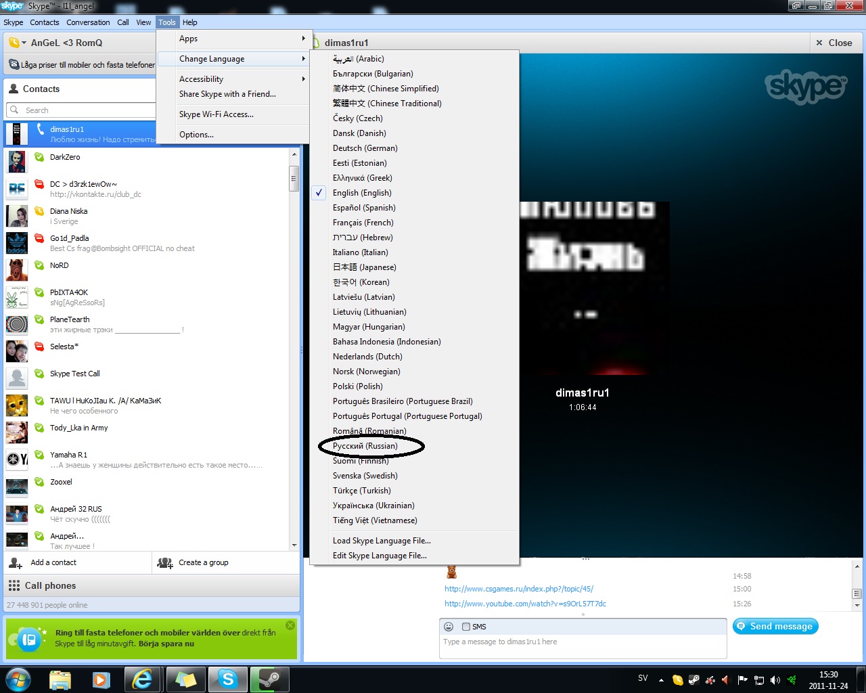Open Call phones dial pad icon

tap(14, 585)
